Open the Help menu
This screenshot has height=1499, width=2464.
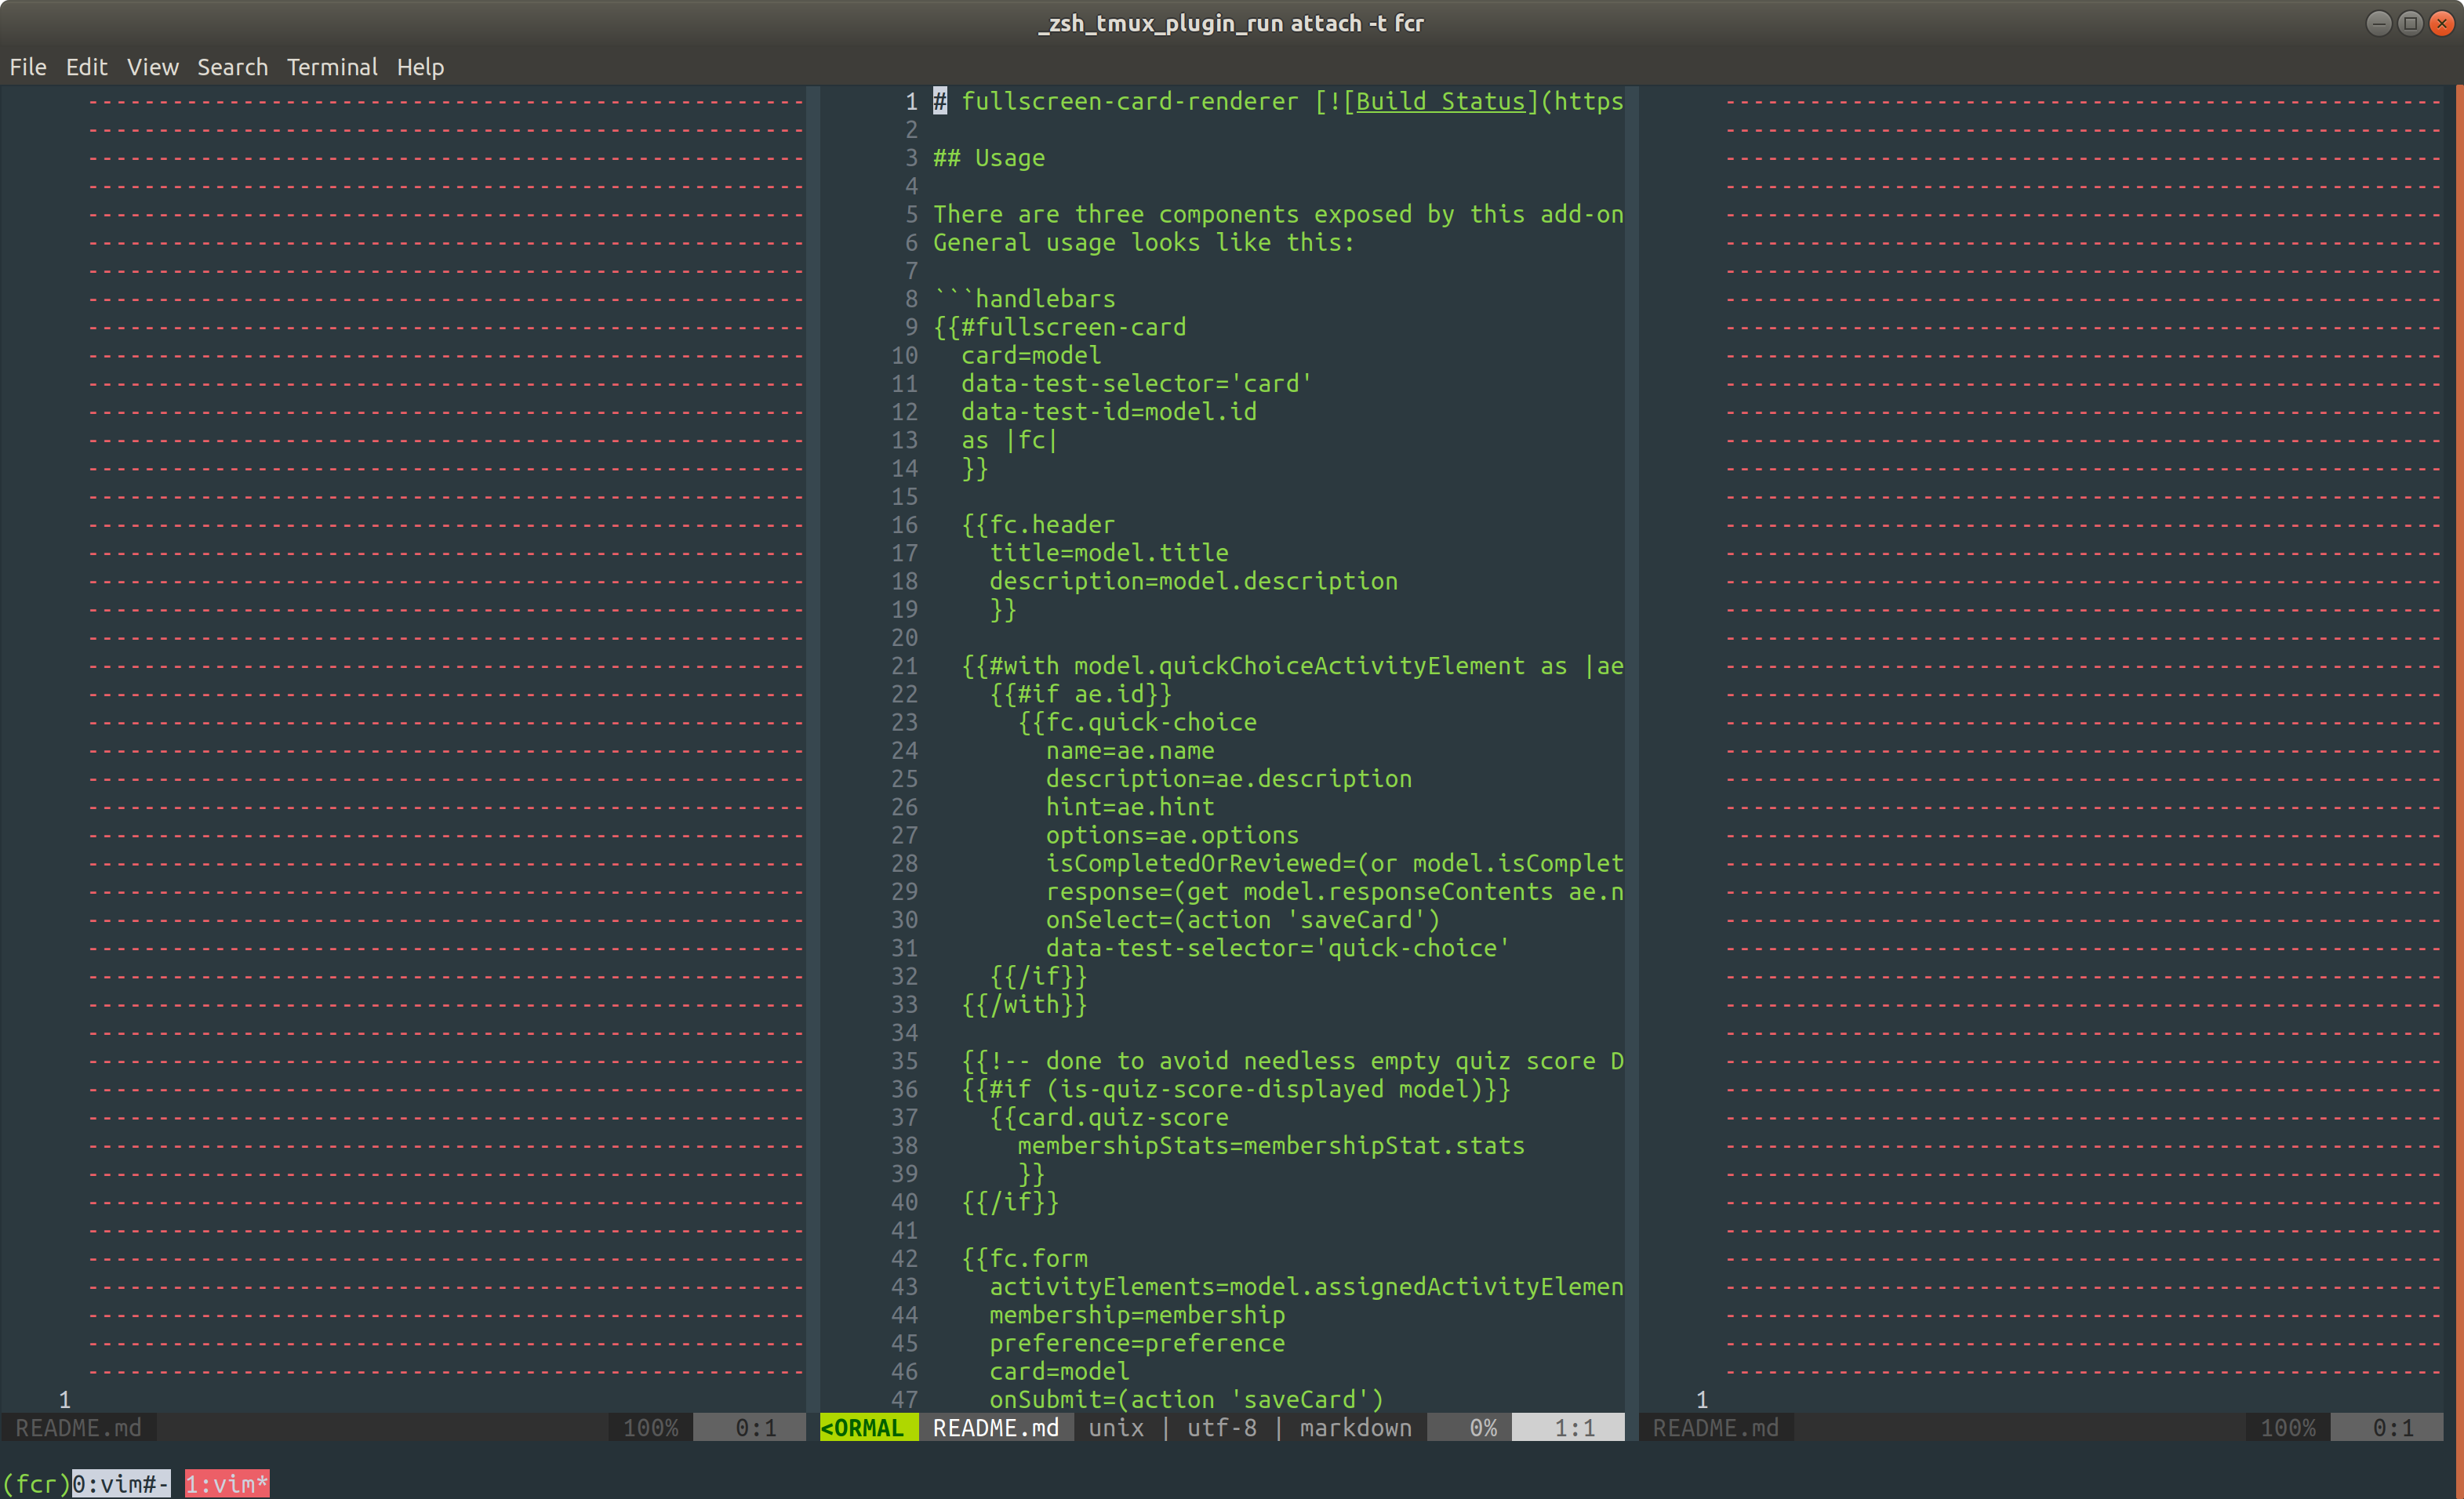click(420, 67)
